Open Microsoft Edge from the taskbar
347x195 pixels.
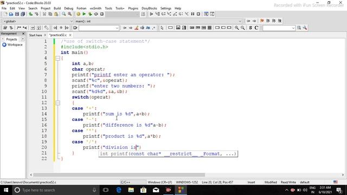coord(119,190)
